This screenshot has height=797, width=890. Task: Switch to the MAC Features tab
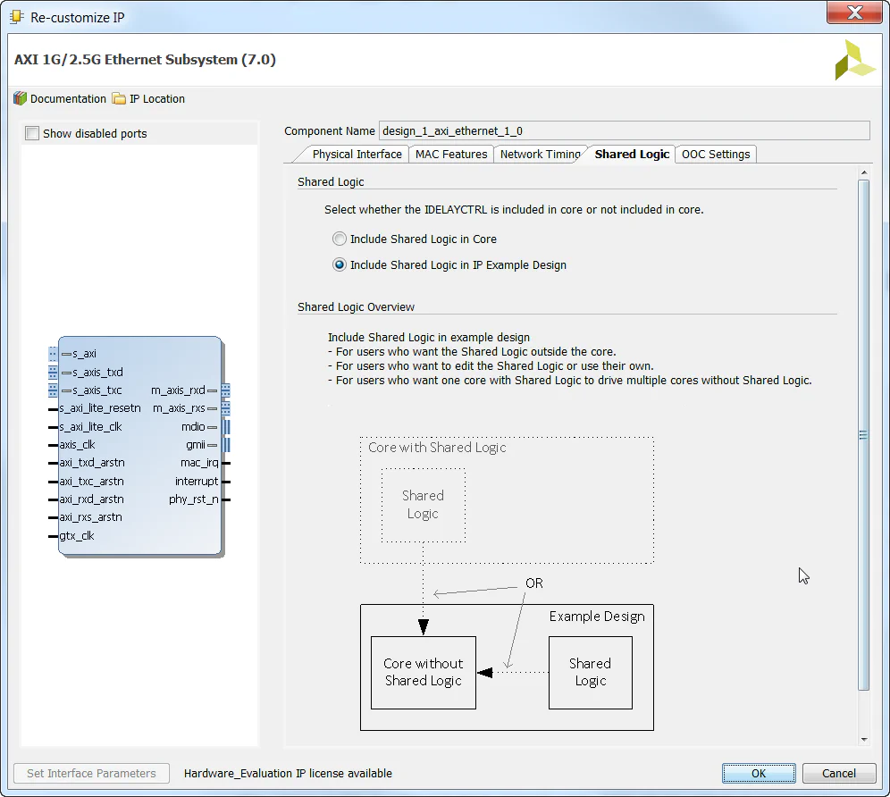point(450,154)
